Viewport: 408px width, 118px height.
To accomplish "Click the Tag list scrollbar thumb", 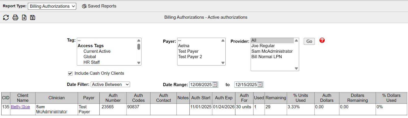I will point(139,47).
